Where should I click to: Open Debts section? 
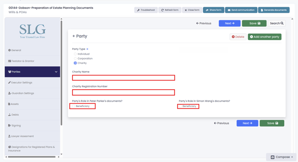tap(32, 115)
